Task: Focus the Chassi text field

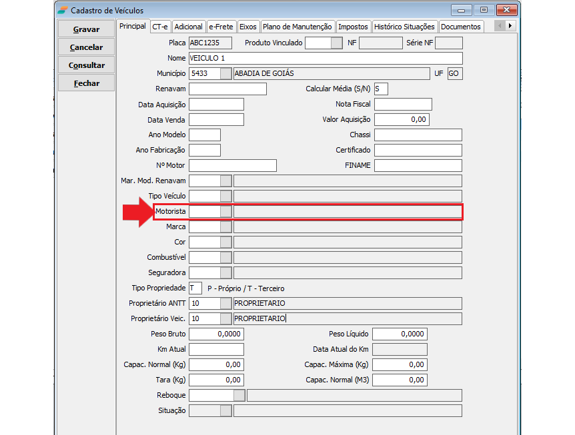Action: (x=418, y=135)
